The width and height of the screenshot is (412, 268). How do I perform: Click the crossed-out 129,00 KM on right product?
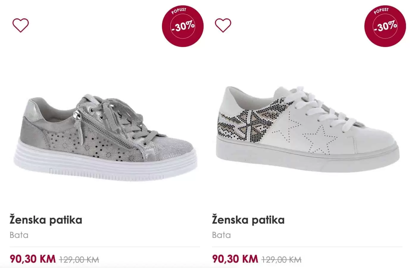click(282, 260)
